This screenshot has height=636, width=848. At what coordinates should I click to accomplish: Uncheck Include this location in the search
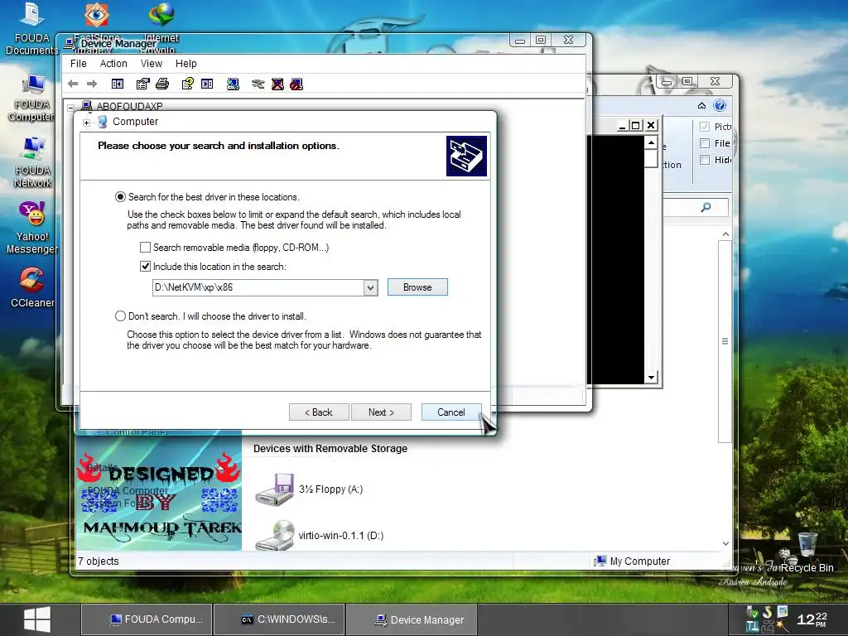(145, 266)
